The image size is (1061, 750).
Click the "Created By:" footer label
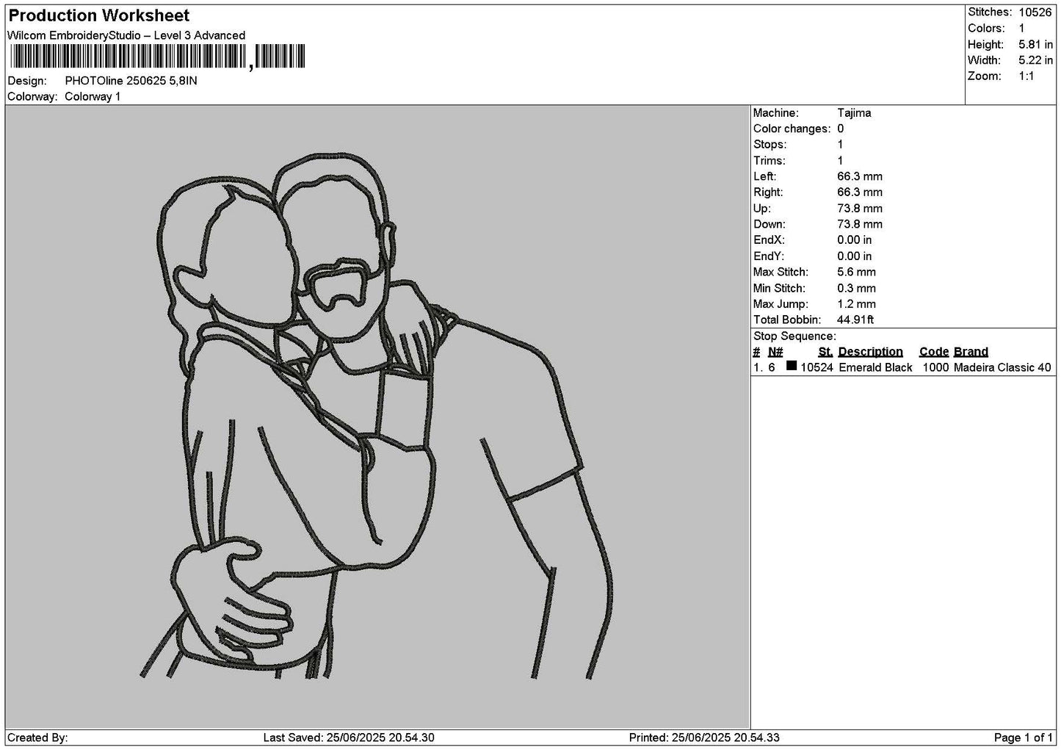tap(37, 738)
